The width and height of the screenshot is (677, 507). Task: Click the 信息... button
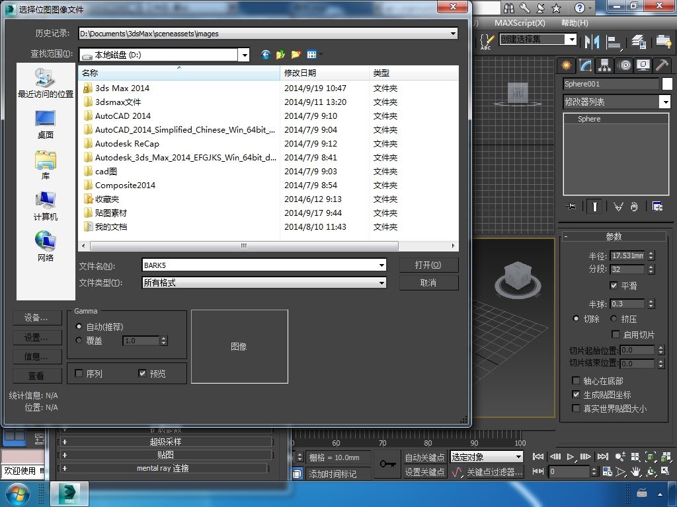(x=37, y=356)
